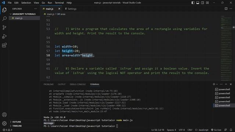235x132 pixels.
Task: Start server with Go Live button
Action: click(x=216, y=130)
